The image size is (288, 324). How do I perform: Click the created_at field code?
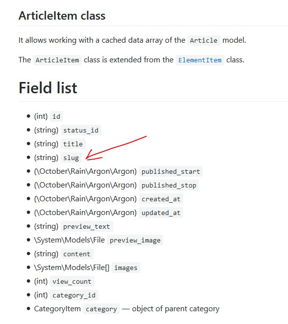tap(161, 199)
